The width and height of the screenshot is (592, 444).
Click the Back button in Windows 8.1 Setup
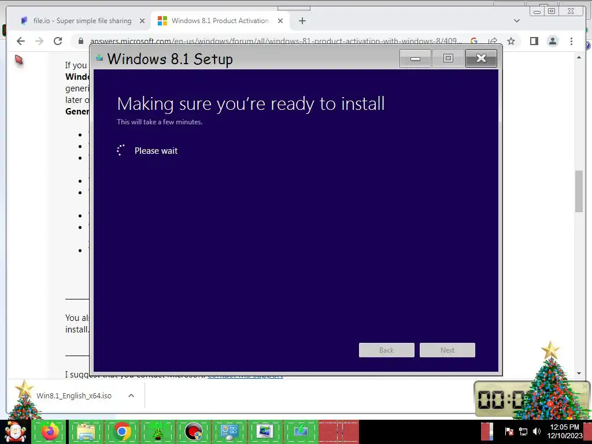tap(387, 350)
